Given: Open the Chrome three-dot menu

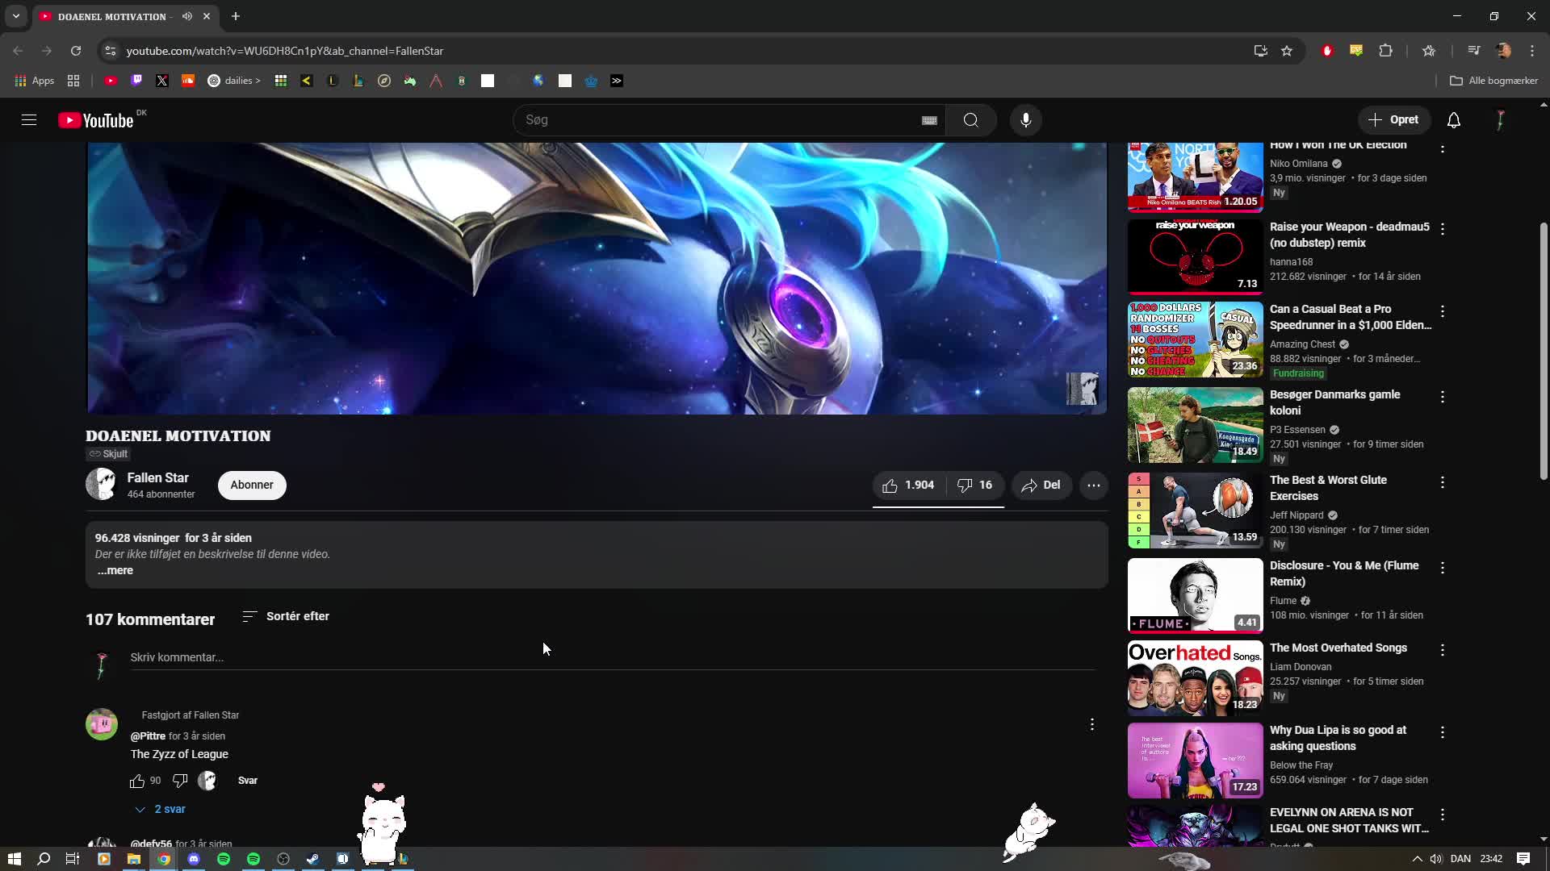Looking at the screenshot, I should coord(1532,51).
